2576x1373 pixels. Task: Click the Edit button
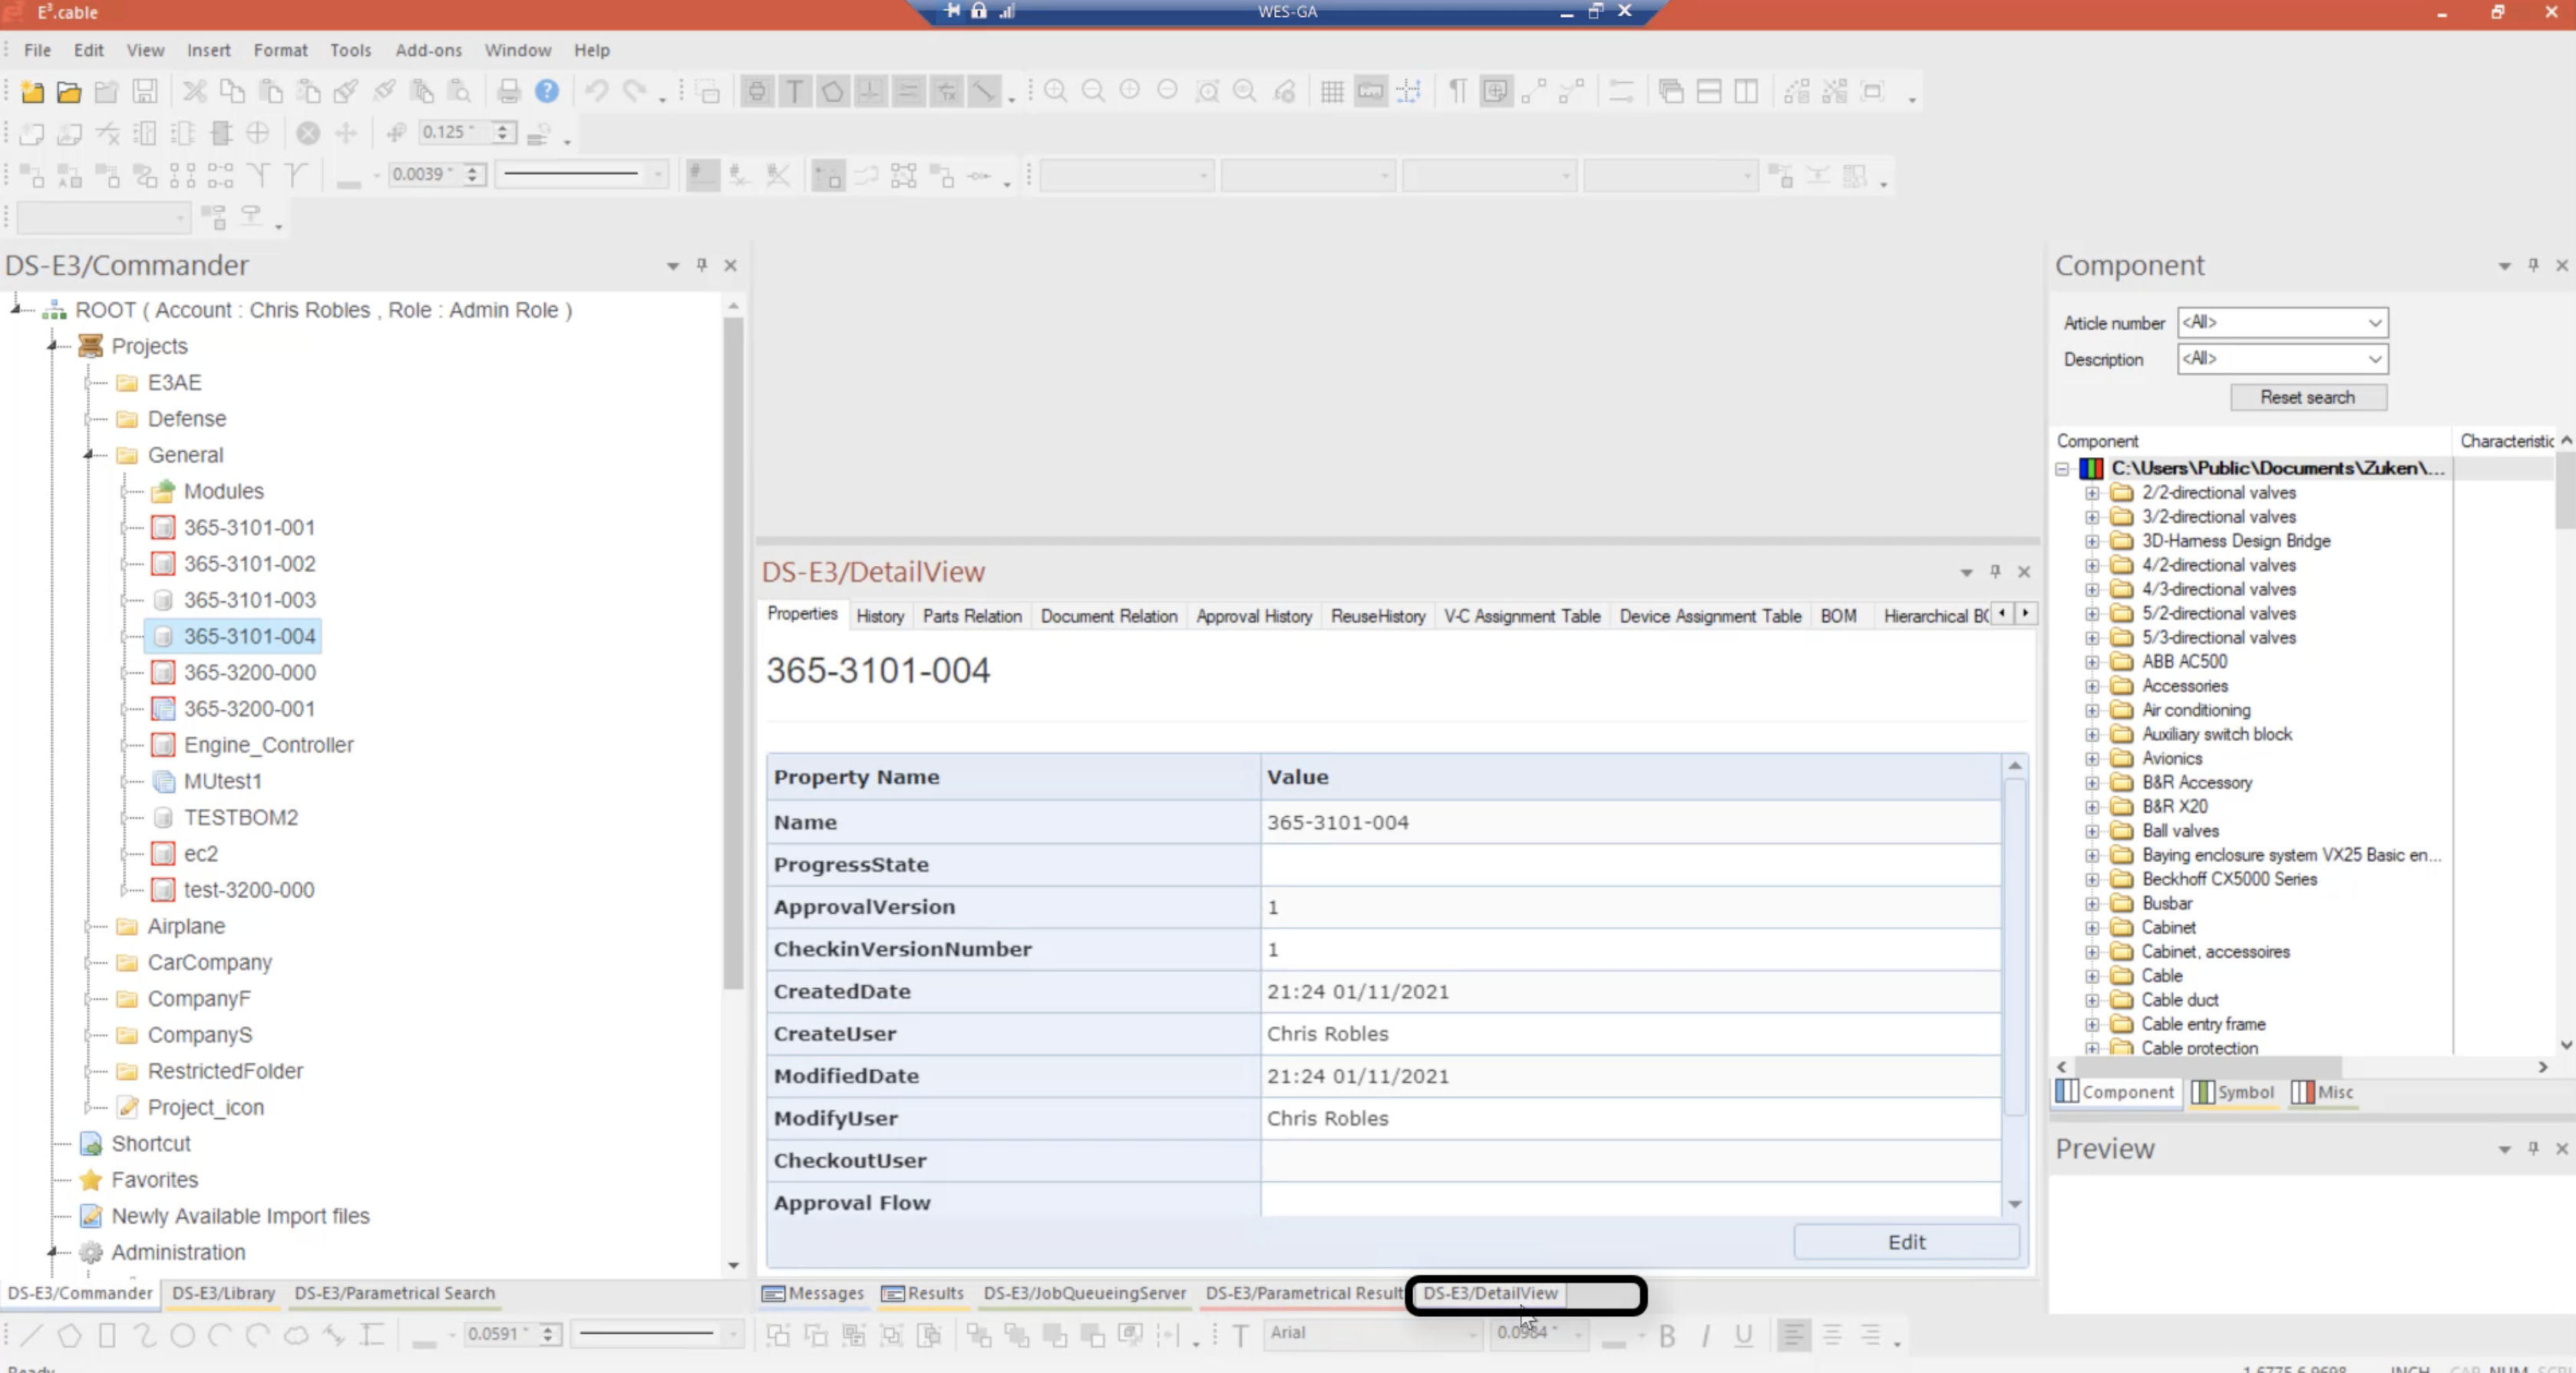[1906, 1241]
